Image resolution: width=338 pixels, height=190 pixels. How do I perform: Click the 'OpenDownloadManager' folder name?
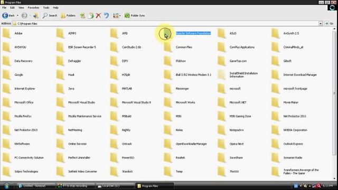coord(191,144)
